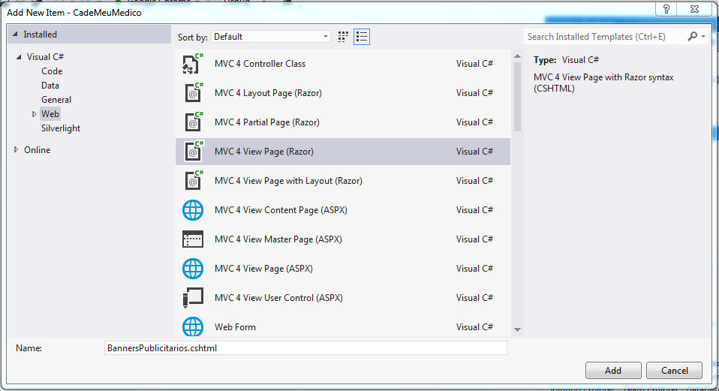Screen dimensions: 719x391
Task: Select the MVC 4 Controller Class template icon
Action: click(x=193, y=64)
